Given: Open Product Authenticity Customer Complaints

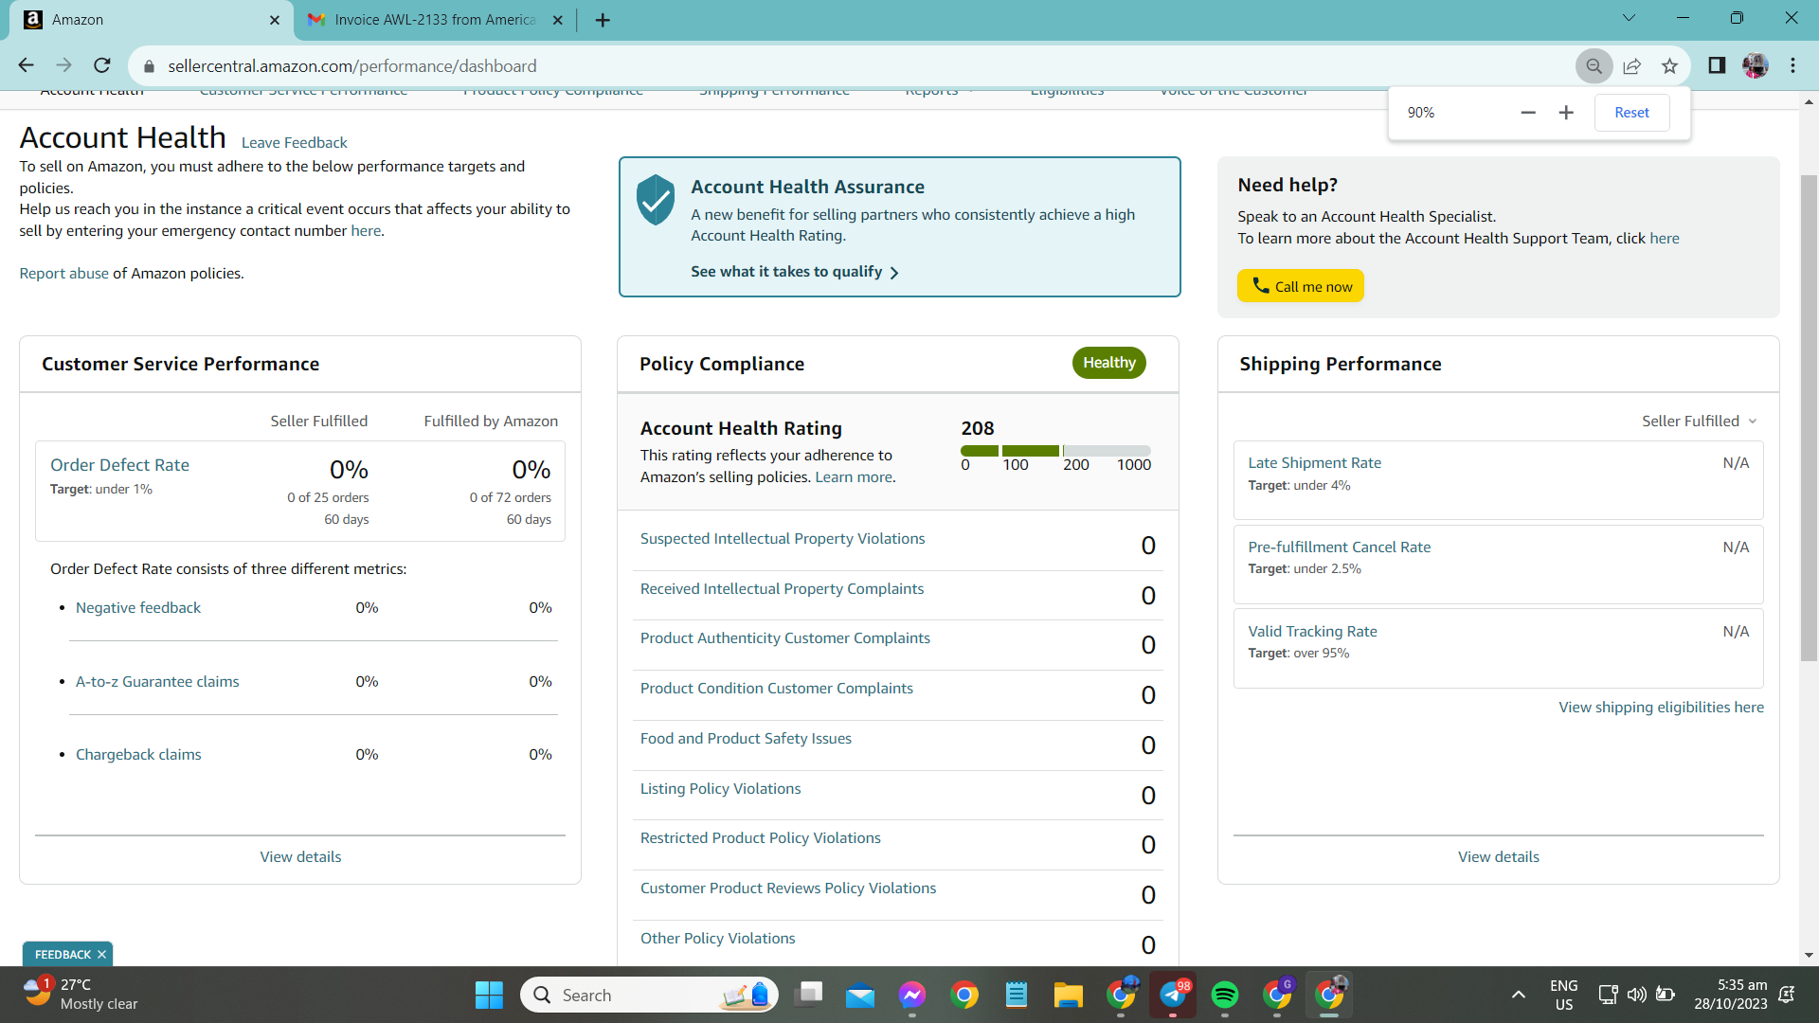Looking at the screenshot, I should (x=785, y=638).
